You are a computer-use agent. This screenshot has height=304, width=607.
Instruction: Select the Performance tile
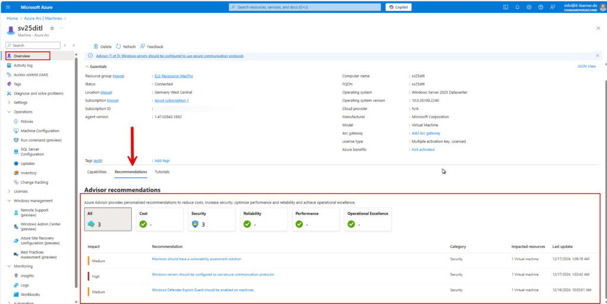pyautogui.click(x=316, y=219)
